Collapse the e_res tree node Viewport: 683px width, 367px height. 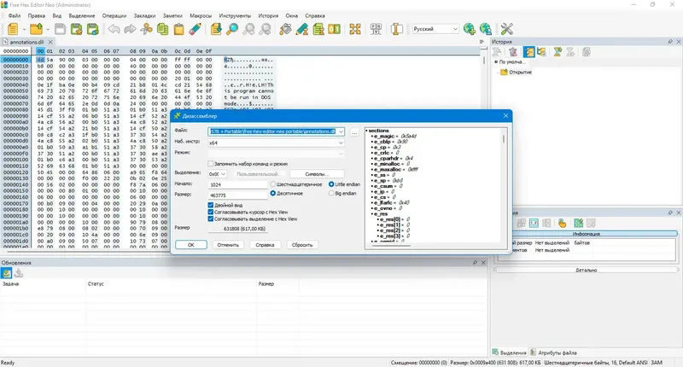[372, 213]
